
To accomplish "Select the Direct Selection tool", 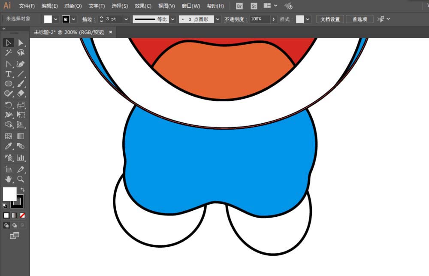I will point(21,43).
